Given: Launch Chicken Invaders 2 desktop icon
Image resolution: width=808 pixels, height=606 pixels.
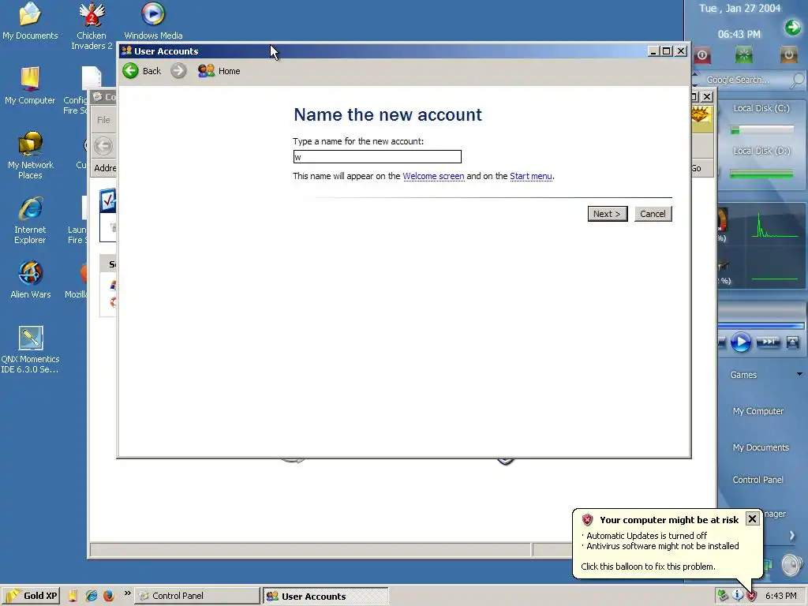Looking at the screenshot, I should coord(92,26).
